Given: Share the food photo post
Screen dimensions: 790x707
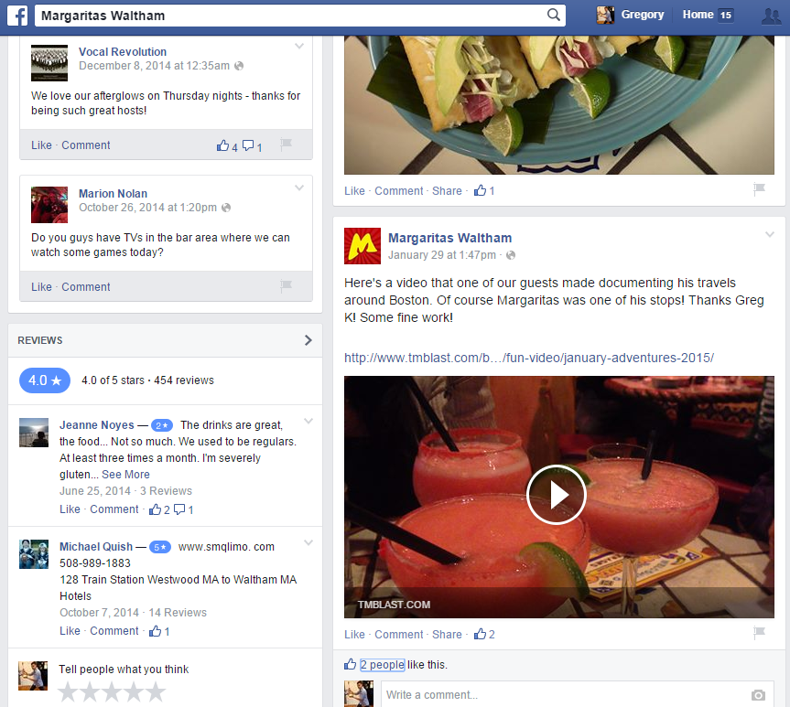Looking at the screenshot, I should point(447,191).
